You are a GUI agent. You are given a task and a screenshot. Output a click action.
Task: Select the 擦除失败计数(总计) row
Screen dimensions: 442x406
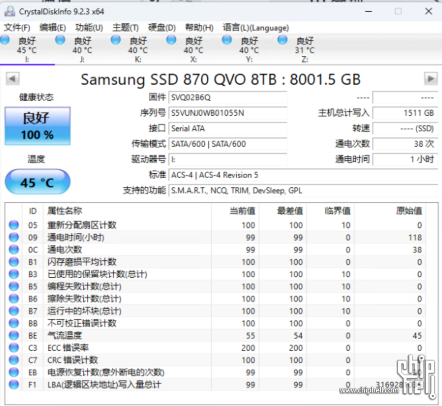[216, 299]
